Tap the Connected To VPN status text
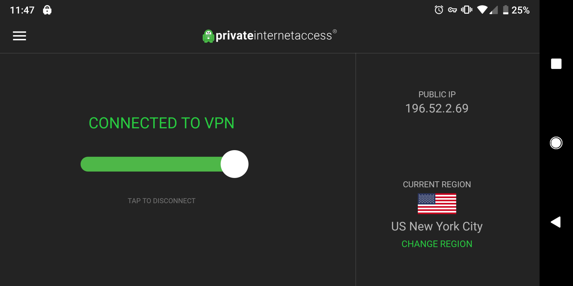Viewport: 573px width, 286px height. [161, 123]
